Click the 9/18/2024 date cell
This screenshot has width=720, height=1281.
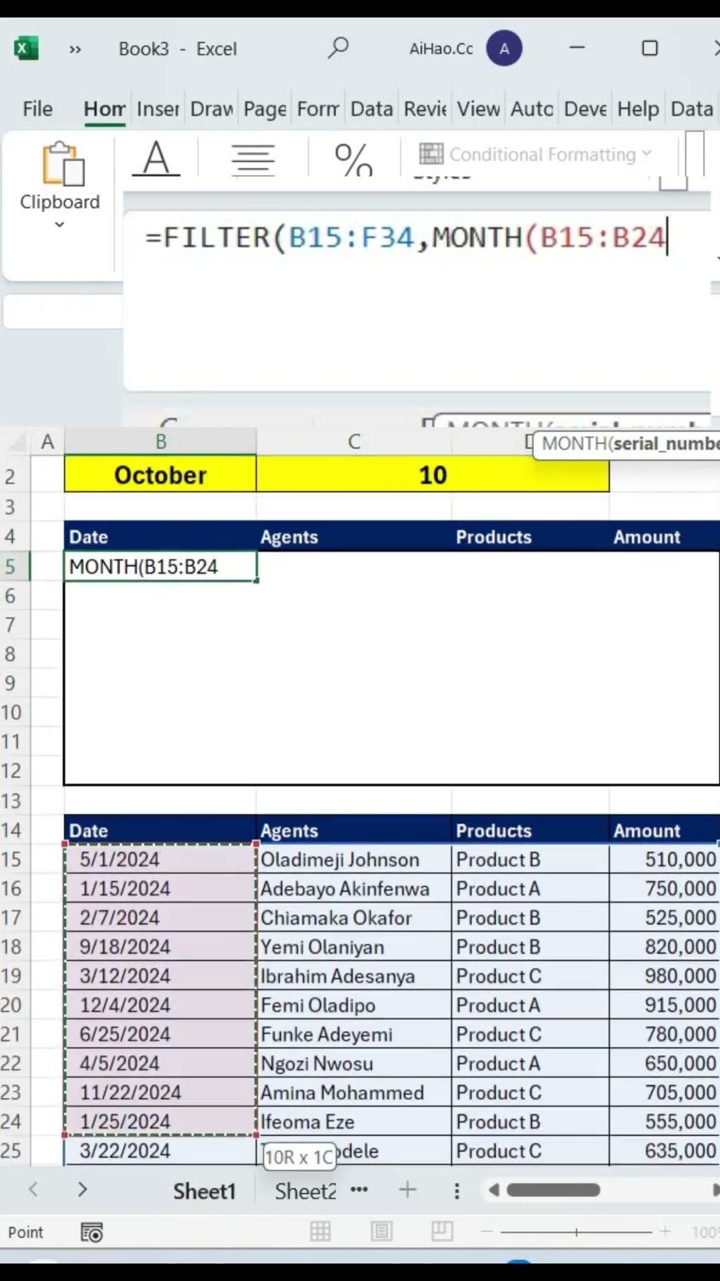coord(160,947)
